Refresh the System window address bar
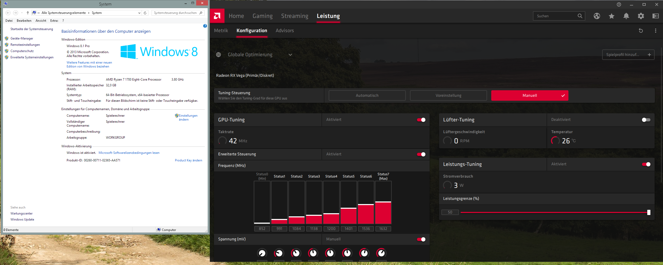This screenshot has height=265, width=663. coord(145,13)
